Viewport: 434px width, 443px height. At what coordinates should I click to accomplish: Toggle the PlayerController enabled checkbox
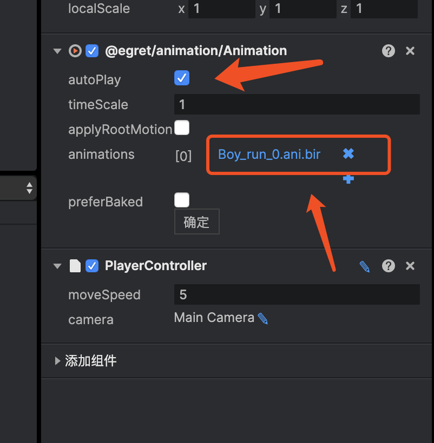click(x=92, y=266)
